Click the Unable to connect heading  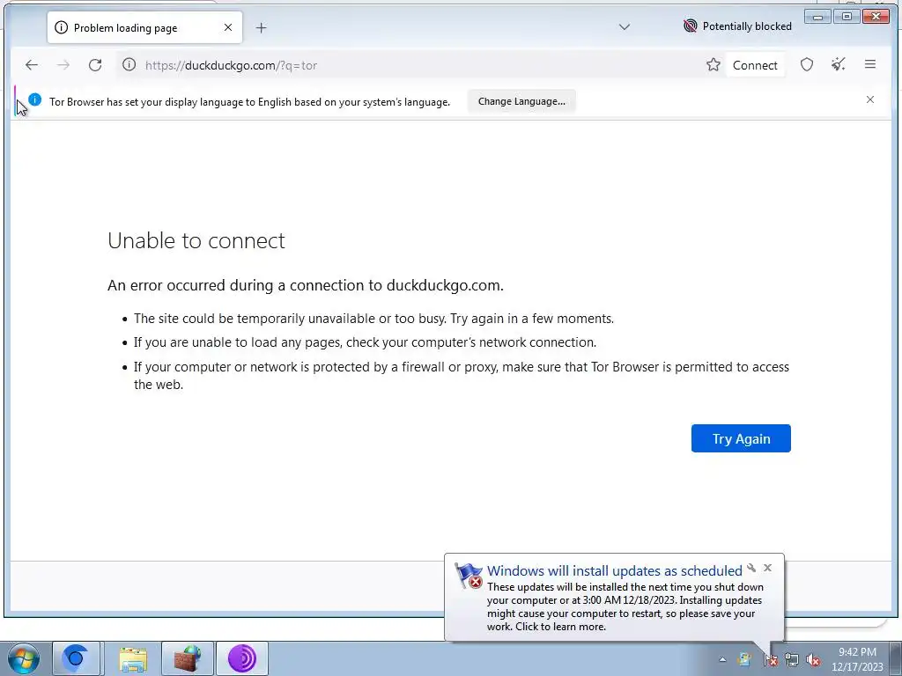tap(196, 240)
